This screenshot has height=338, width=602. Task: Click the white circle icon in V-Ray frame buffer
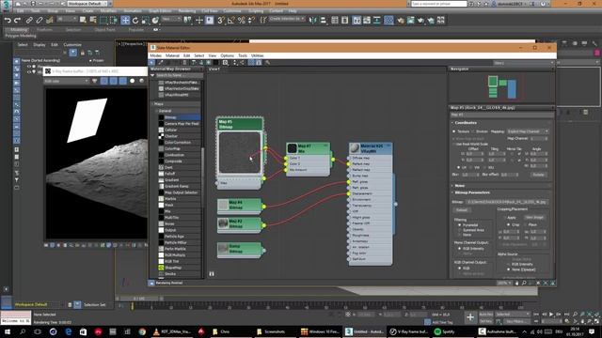[132, 81]
